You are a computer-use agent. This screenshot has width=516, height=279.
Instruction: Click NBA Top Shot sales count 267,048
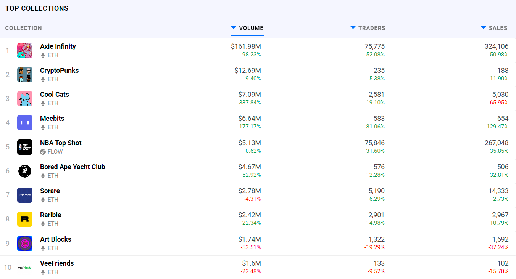497,143
